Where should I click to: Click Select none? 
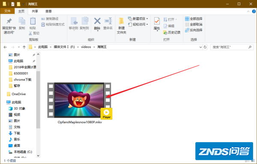click(x=194, y=24)
